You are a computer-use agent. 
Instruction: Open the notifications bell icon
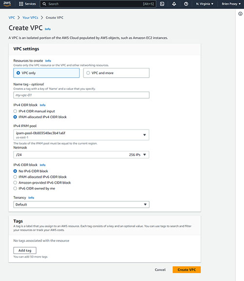[174, 4]
